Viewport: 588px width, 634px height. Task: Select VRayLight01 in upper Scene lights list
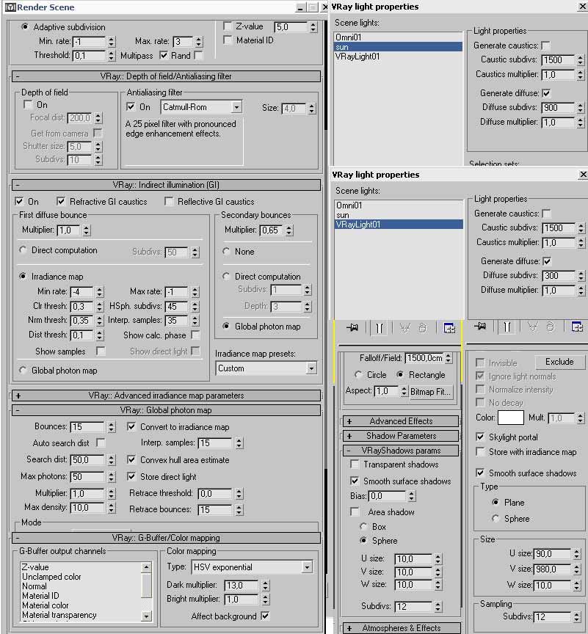pos(399,57)
